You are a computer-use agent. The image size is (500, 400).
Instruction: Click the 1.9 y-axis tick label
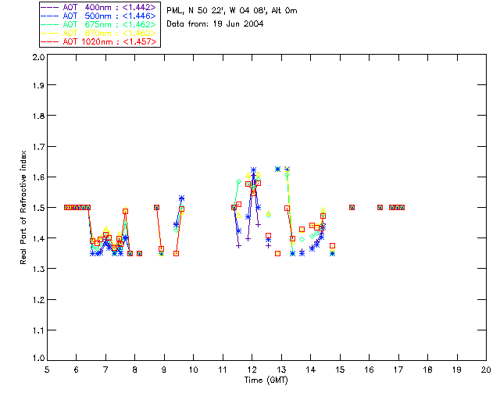[x=38, y=85]
